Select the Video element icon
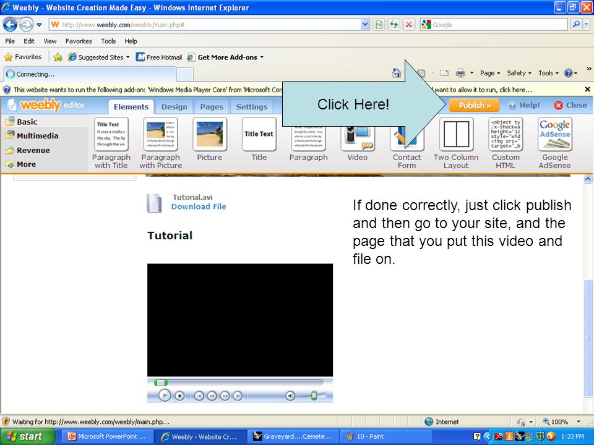Screen dimensions: 594x445 click(357, 138)
